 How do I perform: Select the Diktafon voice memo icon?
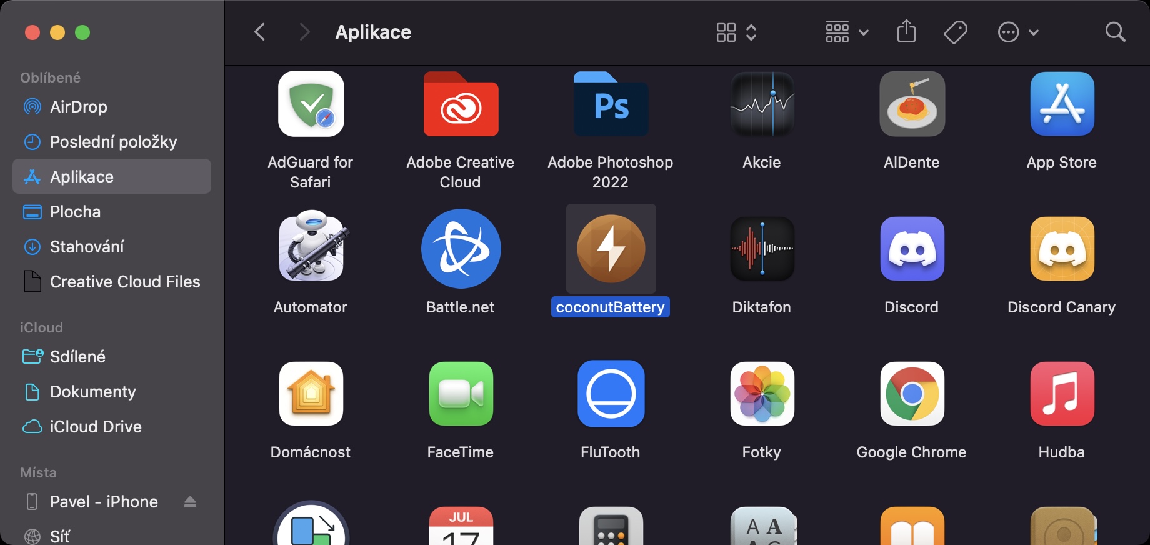point(762,249)
